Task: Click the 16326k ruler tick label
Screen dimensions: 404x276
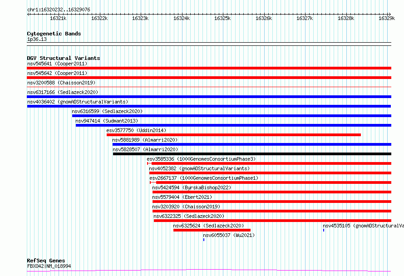Action: coord(264,18)
